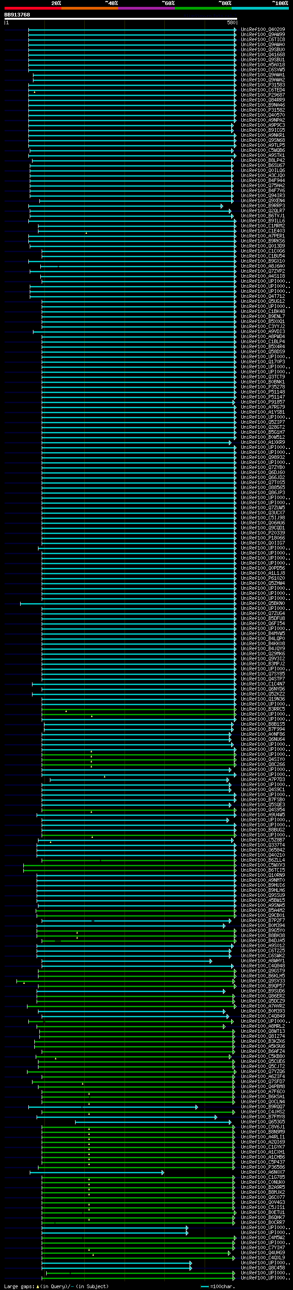Select hit label UniRef100_Q75HA2

(x=263, y=186)
